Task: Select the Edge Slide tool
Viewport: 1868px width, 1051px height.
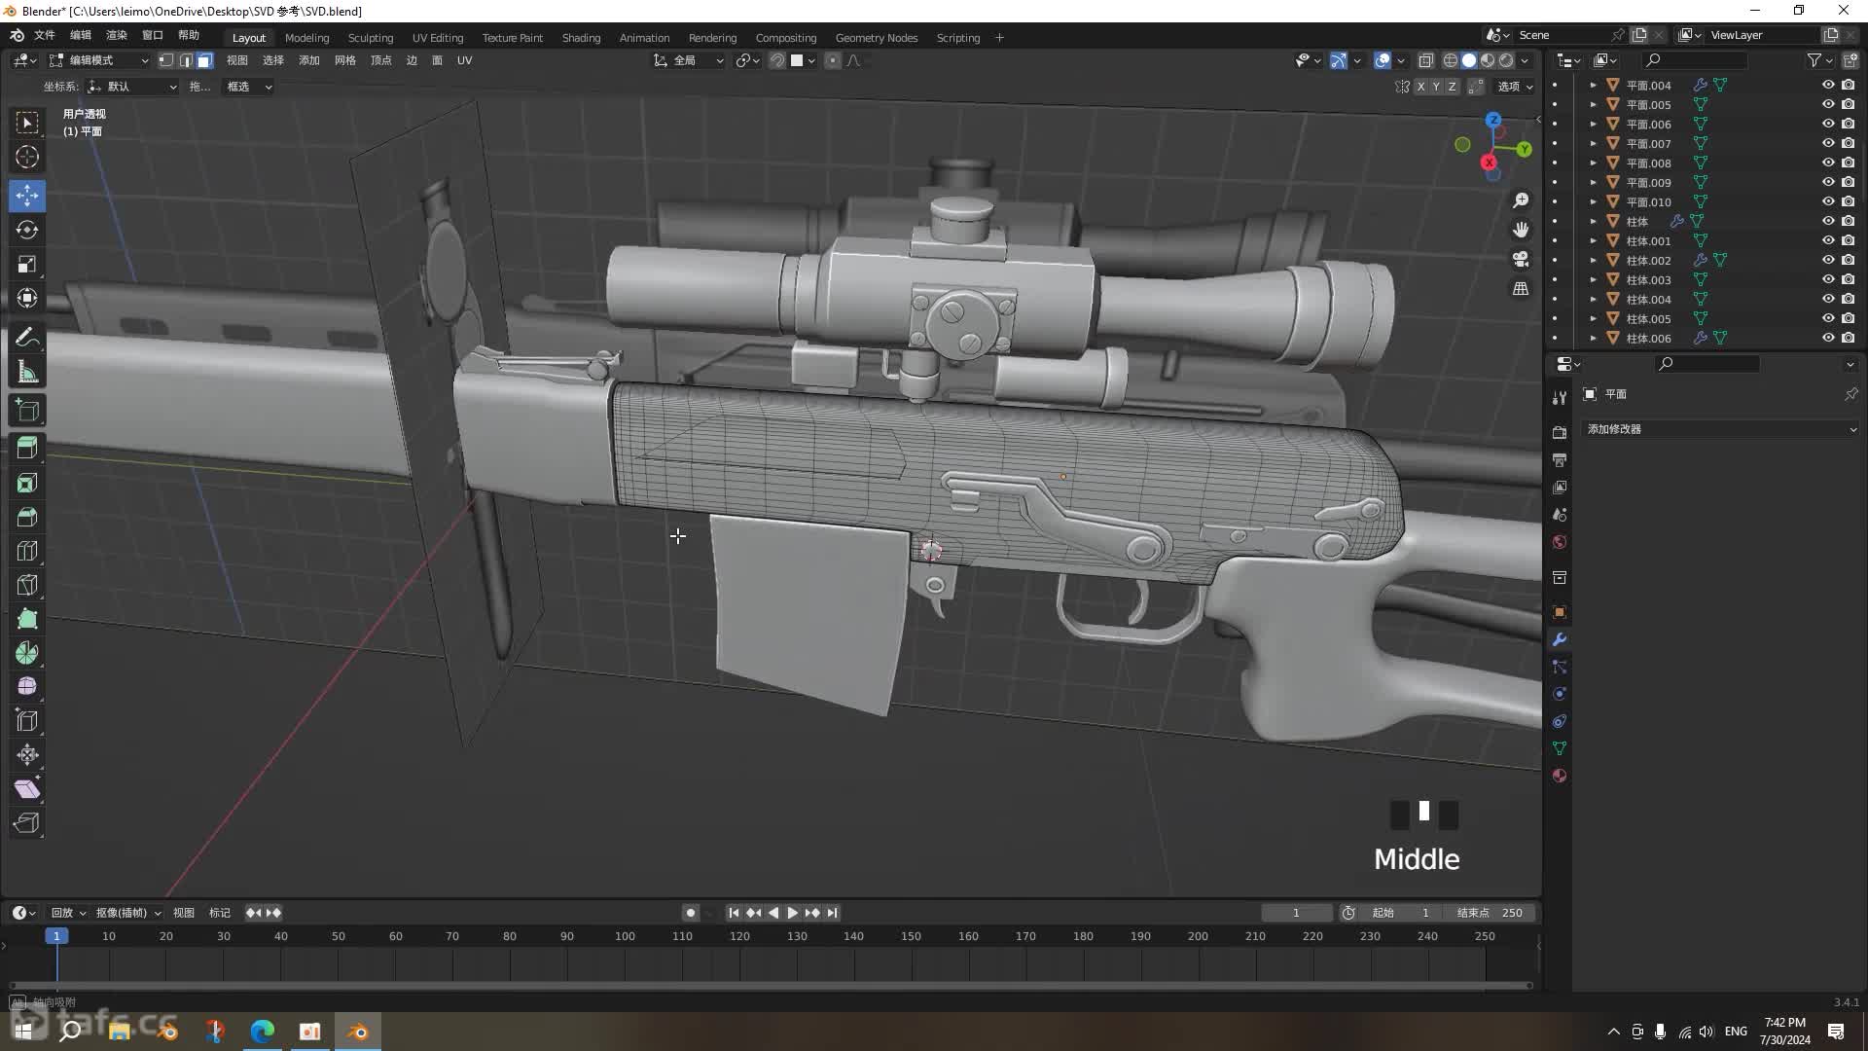Action: click(x=27, y=721)
